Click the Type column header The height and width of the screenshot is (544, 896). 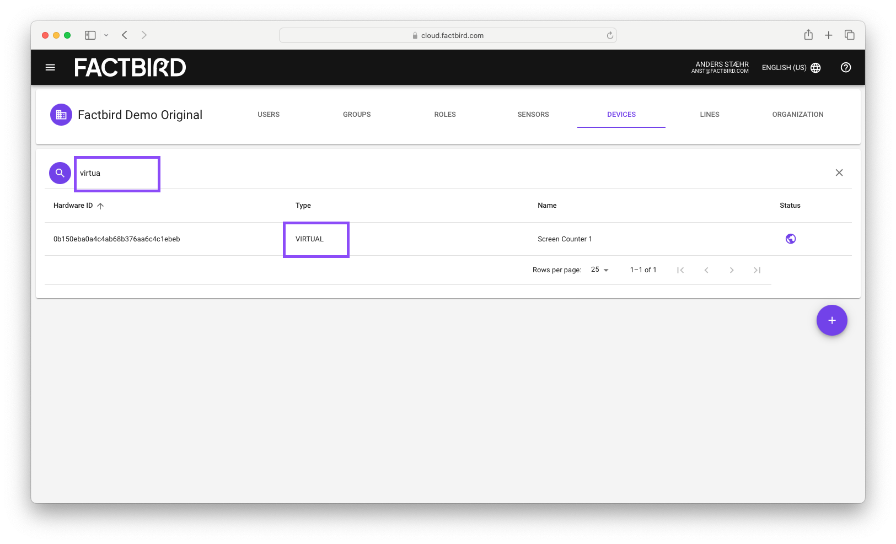click(x=303, y=206)
